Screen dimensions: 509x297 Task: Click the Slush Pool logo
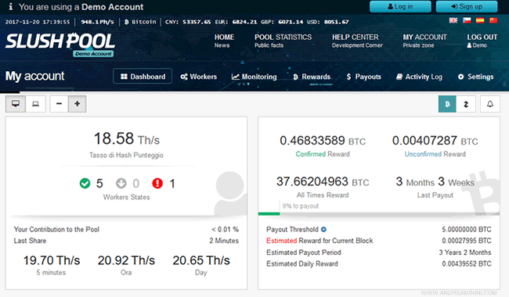coord(60,41)
